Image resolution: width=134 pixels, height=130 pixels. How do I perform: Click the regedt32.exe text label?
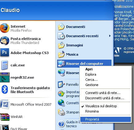click(x=22, y=77)
